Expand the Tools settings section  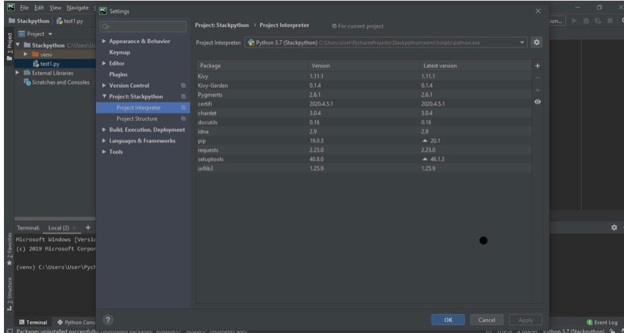104,151
